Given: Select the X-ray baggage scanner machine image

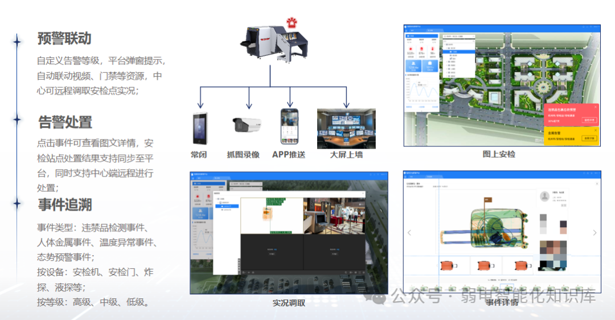Looking at the screenshot, I should point(274,43).
